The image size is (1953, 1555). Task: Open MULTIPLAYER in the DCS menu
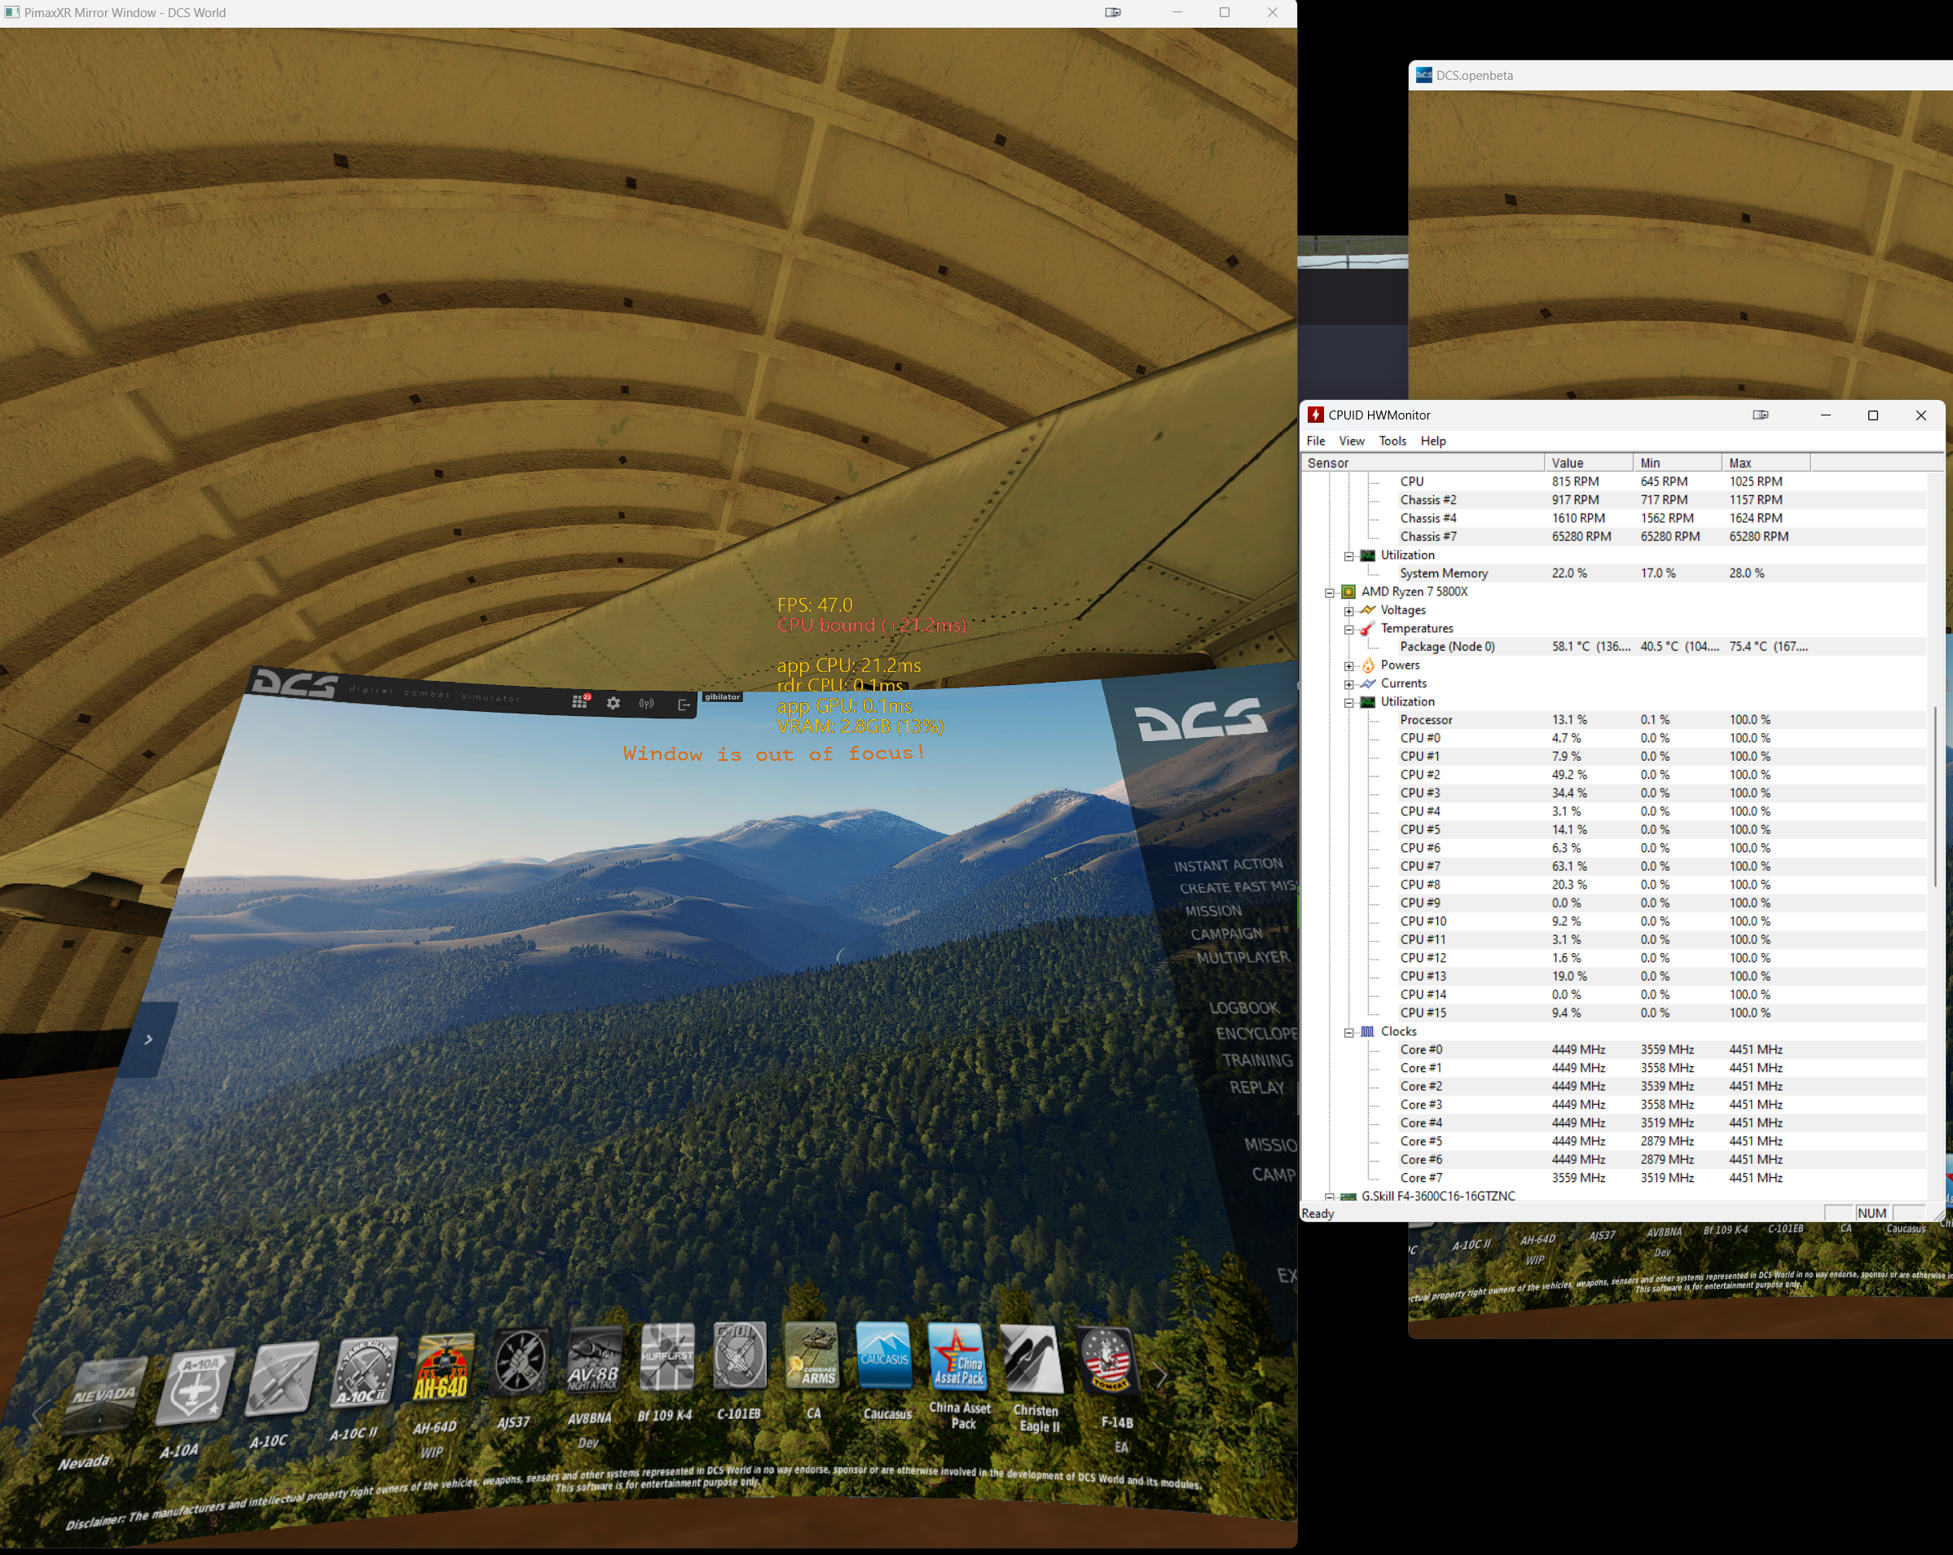coord(1242,957)
